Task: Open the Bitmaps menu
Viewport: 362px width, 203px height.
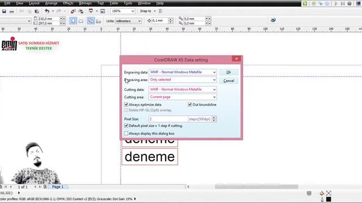Action: pyautogui.click(x=85, y=3)
